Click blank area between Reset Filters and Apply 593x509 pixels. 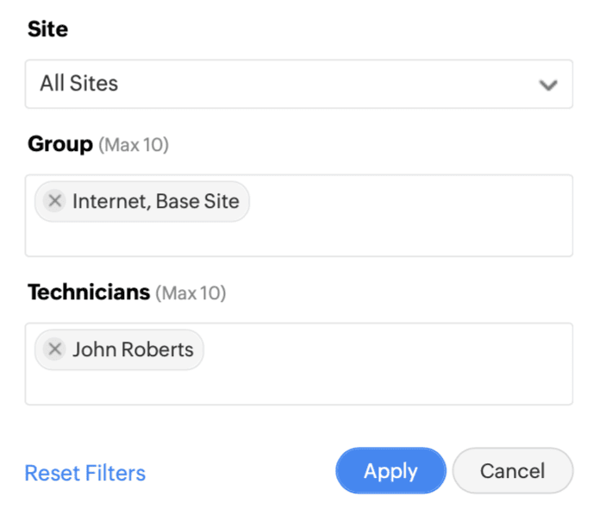click(240, 473)
